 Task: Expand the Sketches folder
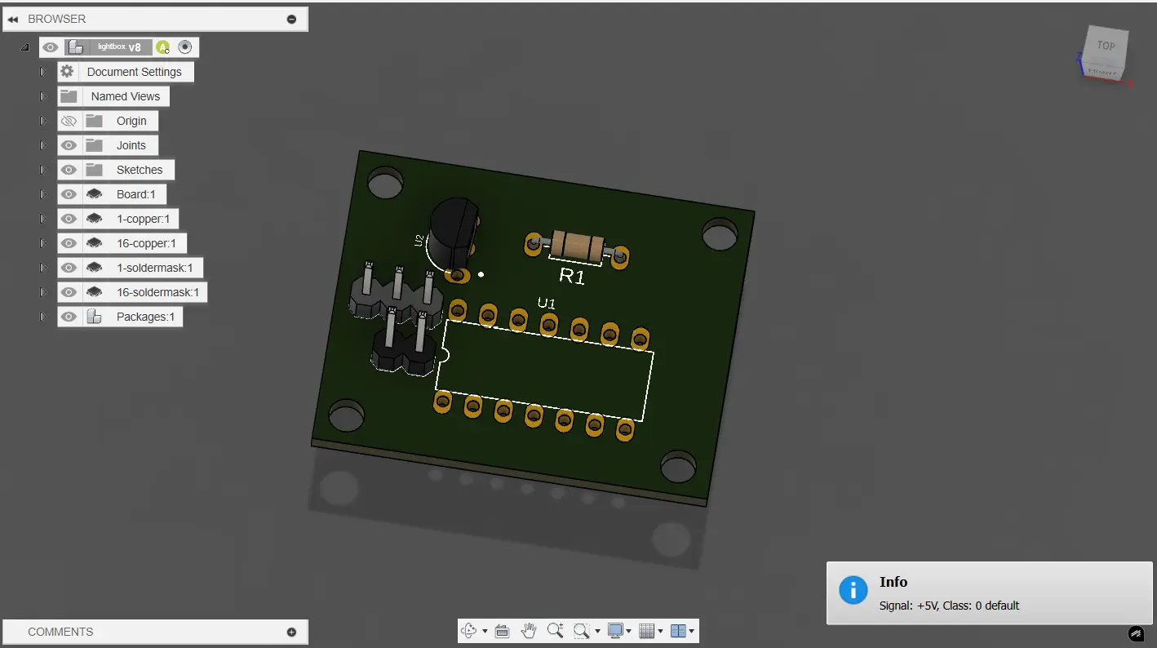(44, 170)
